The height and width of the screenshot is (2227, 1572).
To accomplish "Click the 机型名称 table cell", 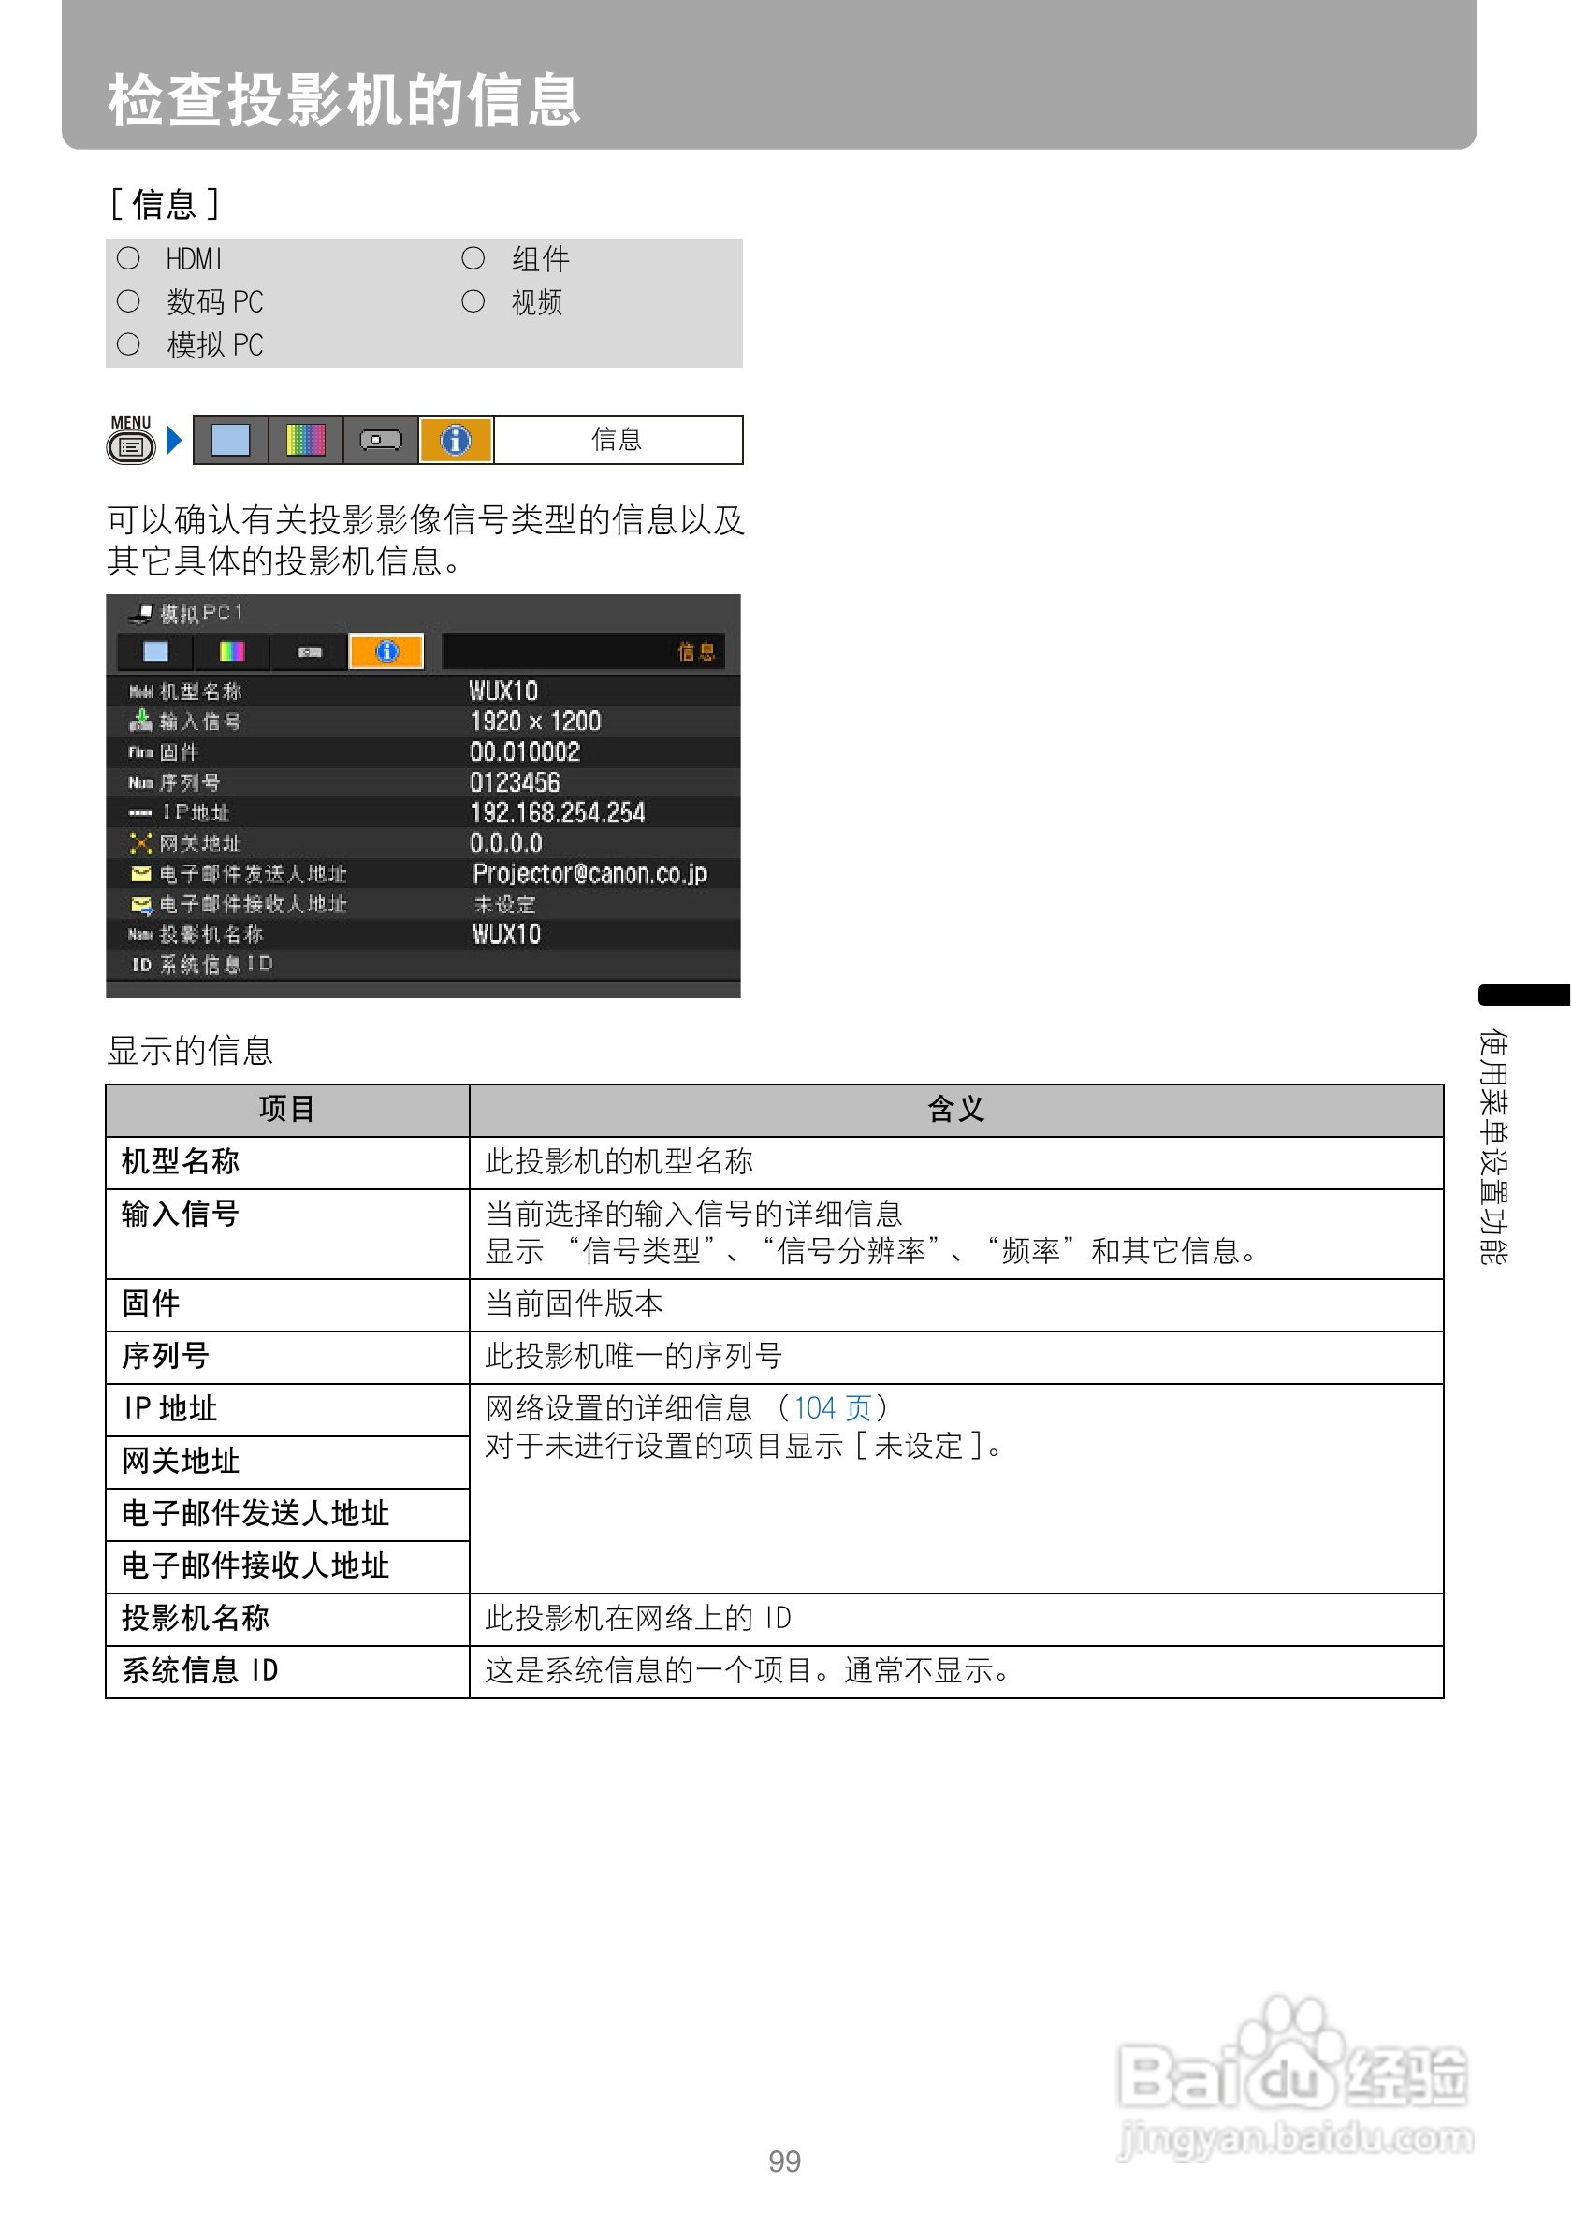I will (288, 1163).
